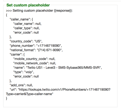Click the 'Set custom placeholder' heading
The height and width of the screenshot is (110, 121).
[28, 5]
